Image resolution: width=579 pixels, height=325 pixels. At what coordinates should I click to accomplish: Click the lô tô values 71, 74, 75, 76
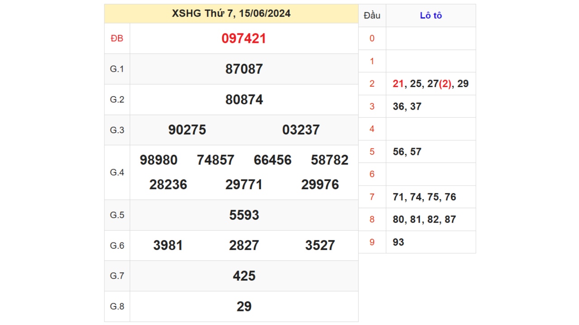[x=424, y=197]
